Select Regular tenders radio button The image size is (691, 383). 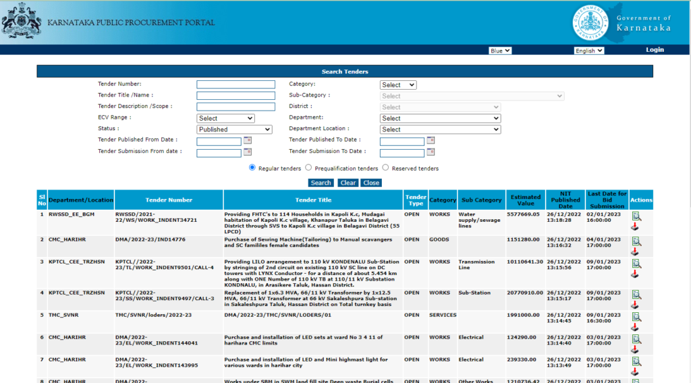point(253,167)
